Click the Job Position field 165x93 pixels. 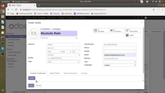tap(120, 44)
